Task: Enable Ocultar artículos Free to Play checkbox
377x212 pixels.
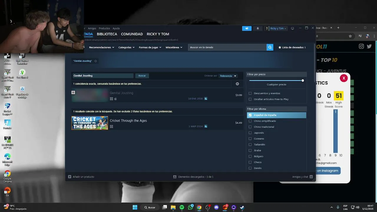Action: [x=250, y=99]
